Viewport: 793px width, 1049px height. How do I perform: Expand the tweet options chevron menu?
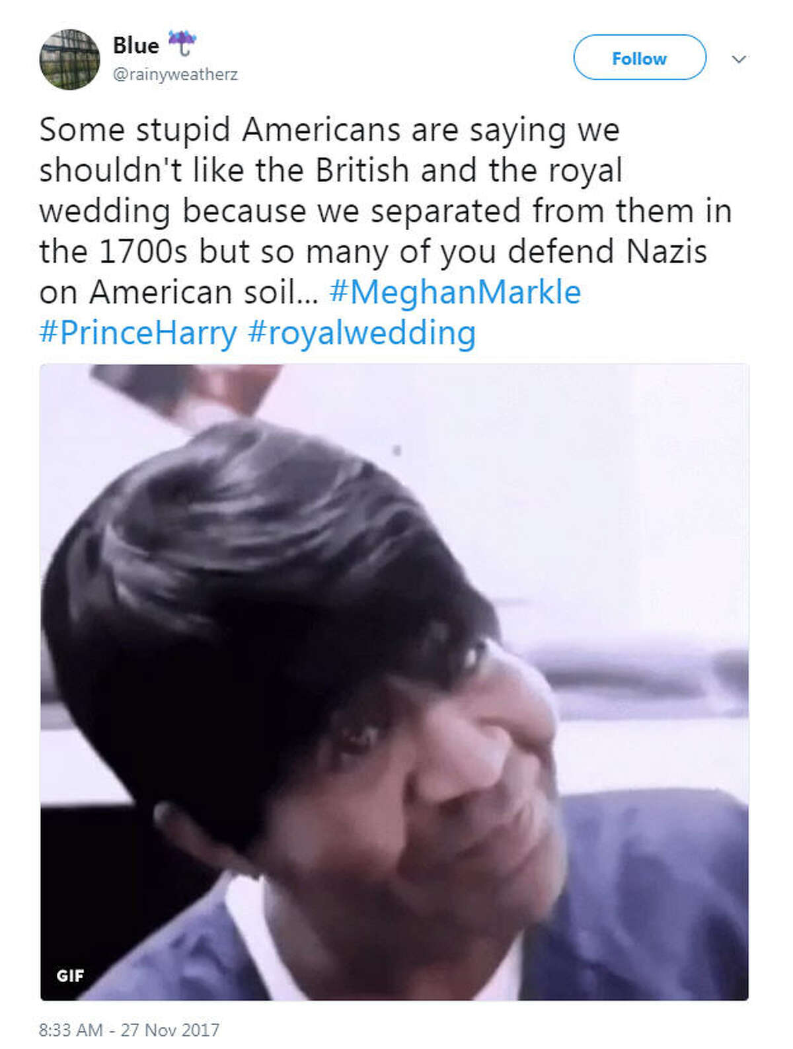(x=739, y=59)
